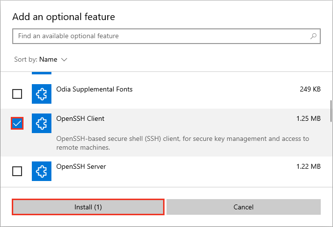333x227 pixels.
Task: Expand the OpenSSH Server entry by its title
Action: coord(81,167)
